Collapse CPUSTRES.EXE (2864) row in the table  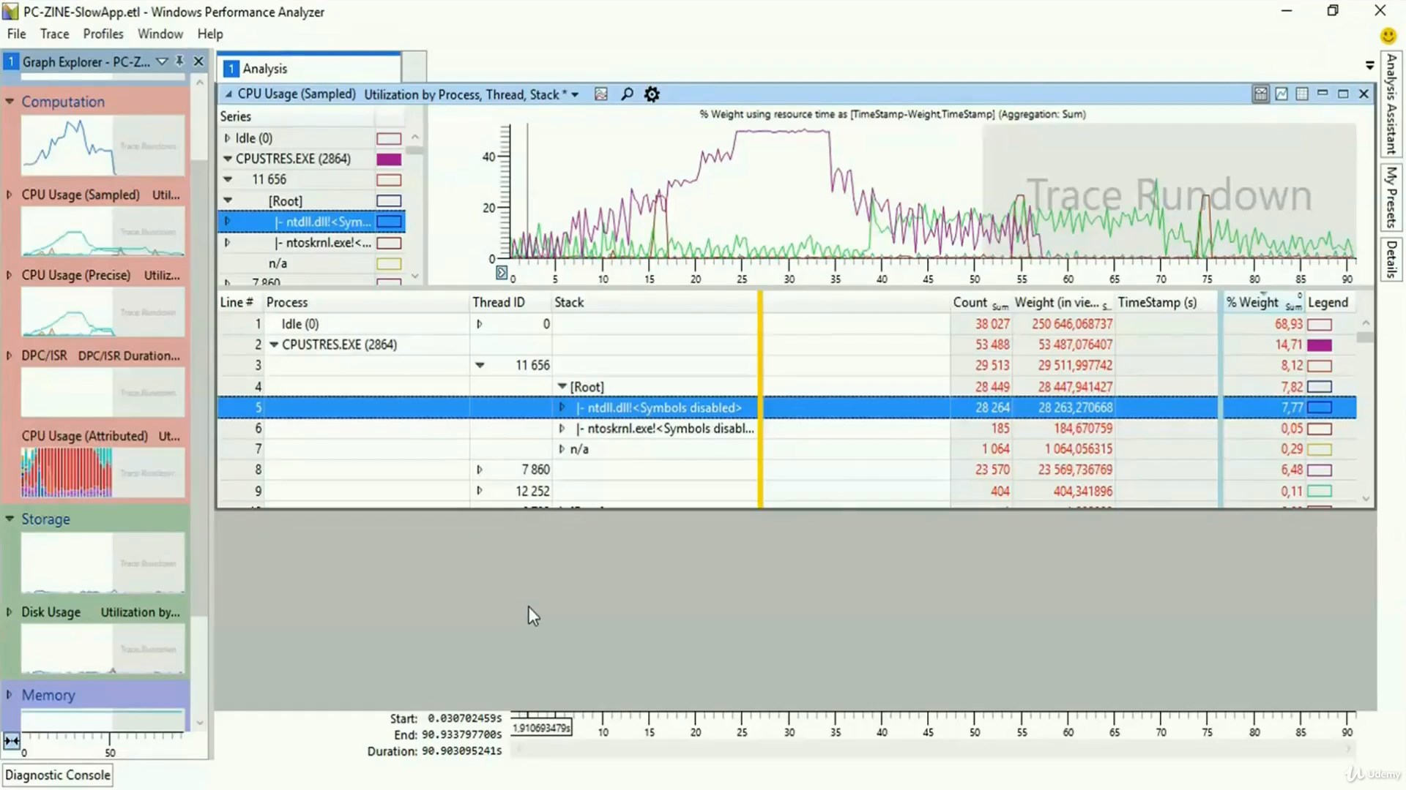pyautogui.click(x=274, y=345)
